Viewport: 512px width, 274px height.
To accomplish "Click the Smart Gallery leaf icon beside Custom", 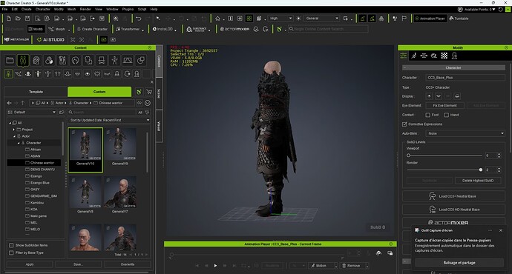I will [x=139, y=92].
